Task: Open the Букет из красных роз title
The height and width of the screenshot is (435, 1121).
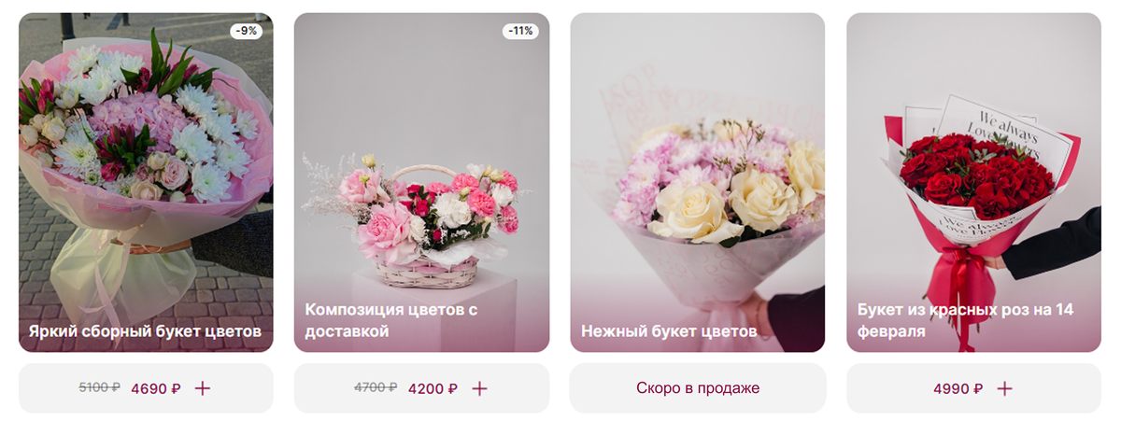Action: click(964, 320)
